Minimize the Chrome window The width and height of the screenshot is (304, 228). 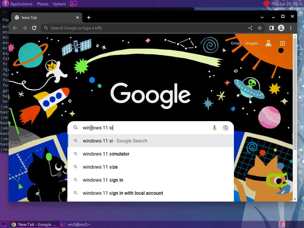[x=273, y=17]
